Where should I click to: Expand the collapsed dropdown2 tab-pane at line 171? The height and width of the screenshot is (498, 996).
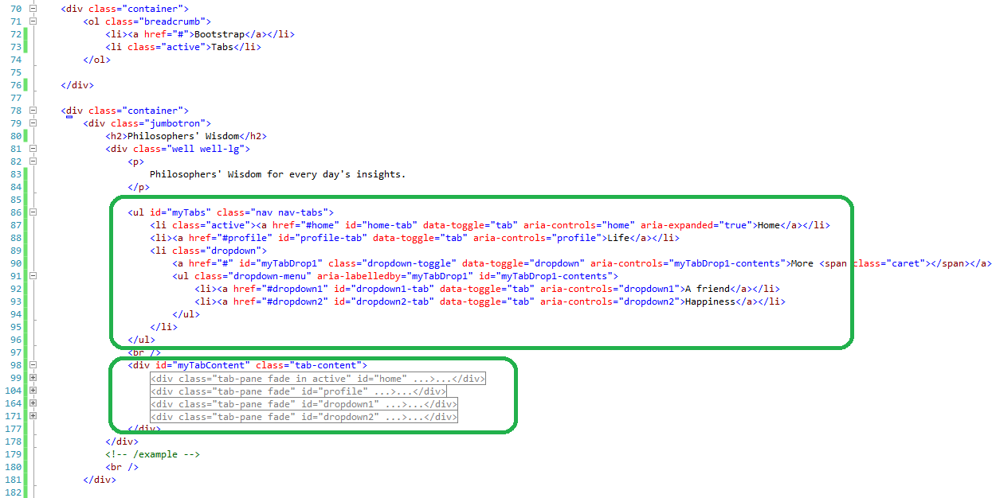33,415
